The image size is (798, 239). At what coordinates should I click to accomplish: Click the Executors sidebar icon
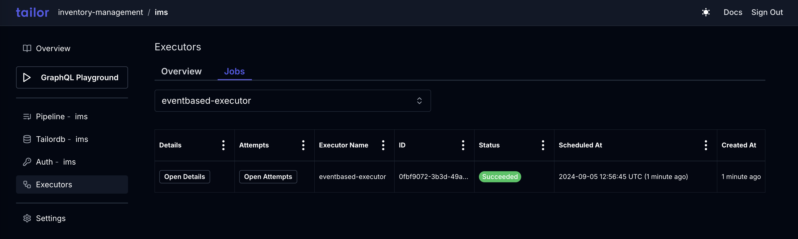[27, 185]
